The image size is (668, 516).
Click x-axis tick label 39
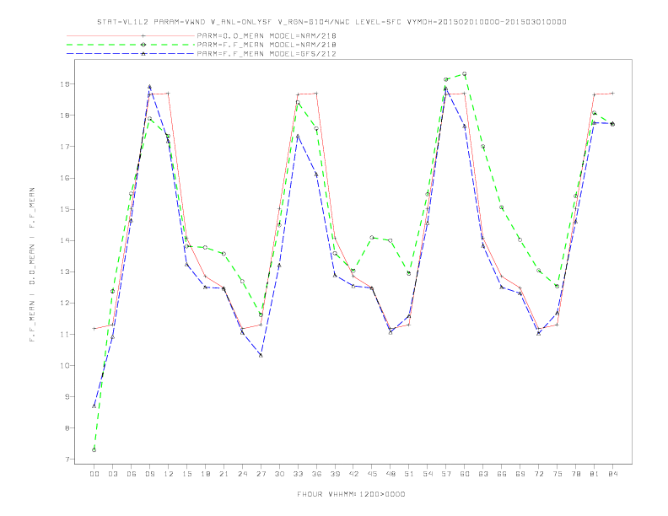335,474
